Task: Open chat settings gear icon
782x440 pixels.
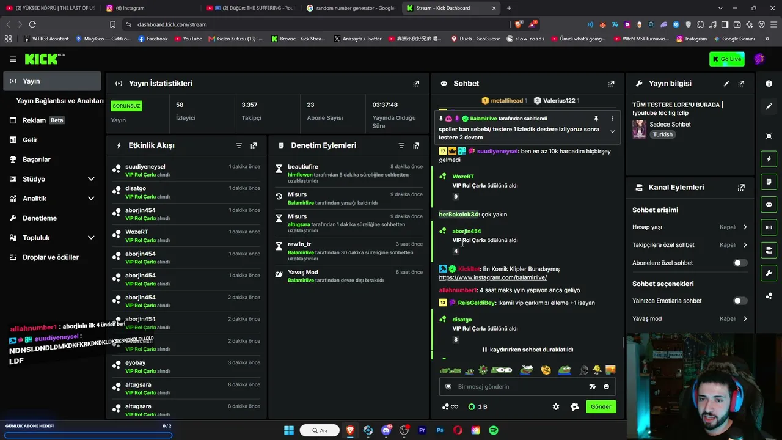Action: pos(556,406)
